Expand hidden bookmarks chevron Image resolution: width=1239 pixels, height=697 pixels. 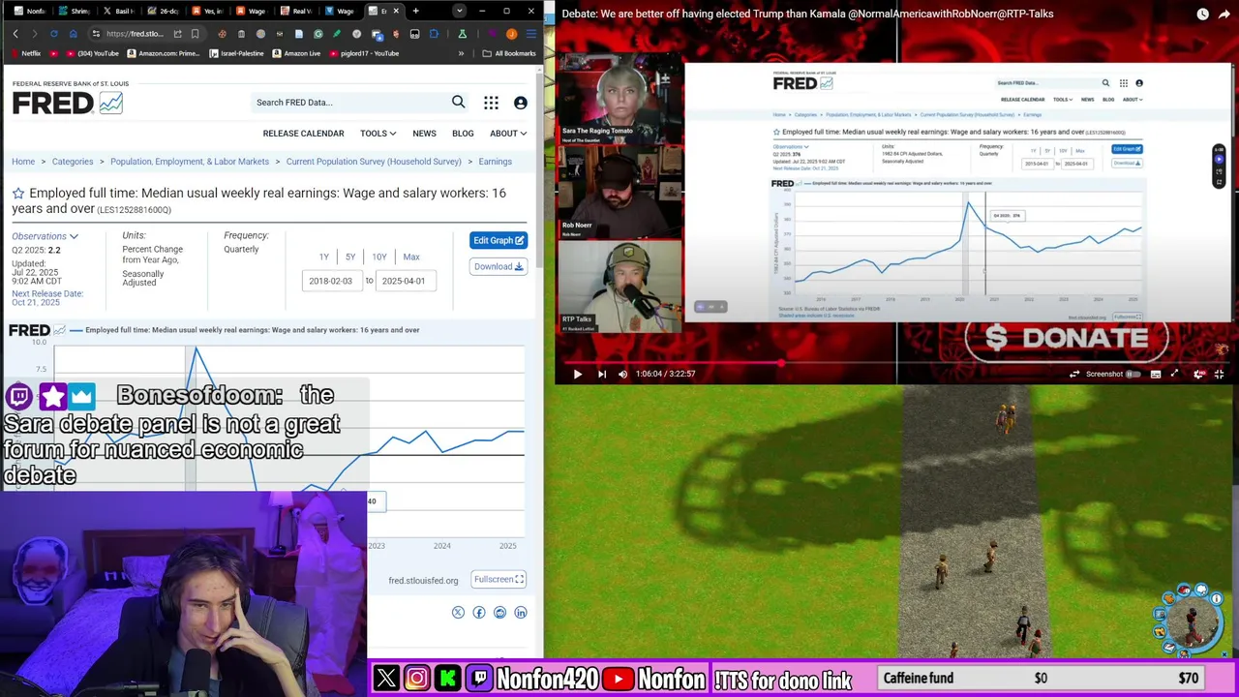pos(462,53)
